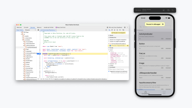
Task: Resume from the phone's Paused in debugger banner
Action: pyautogui.click(x=163, y=24)
